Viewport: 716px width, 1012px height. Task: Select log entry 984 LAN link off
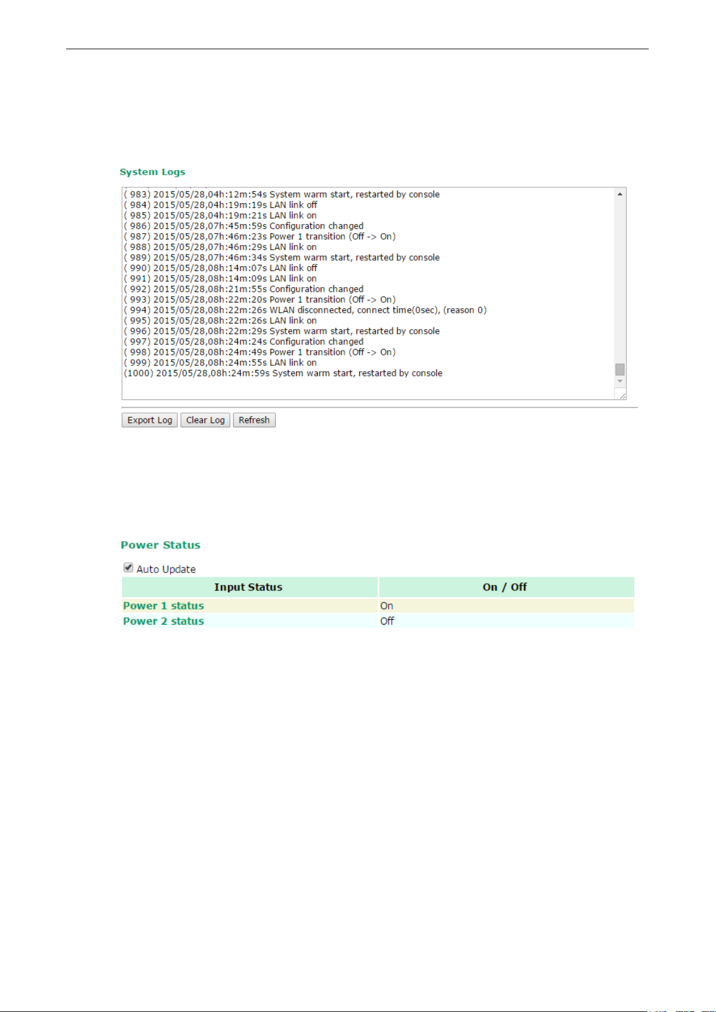point(220,205)
